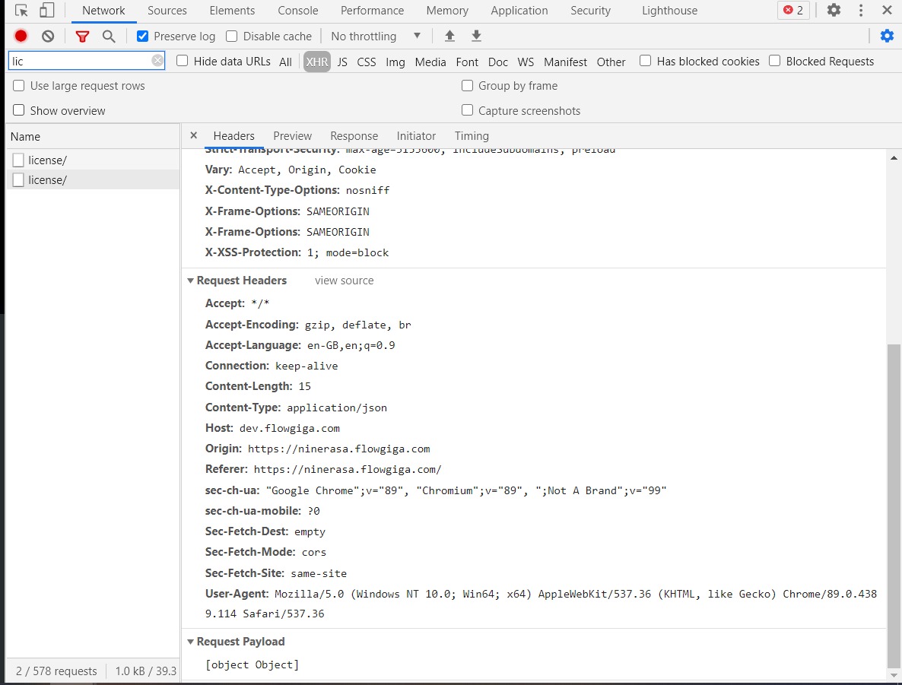The width and height of the screenshot is (902, 685).
Task: Clear the network log
Action: 47,36
